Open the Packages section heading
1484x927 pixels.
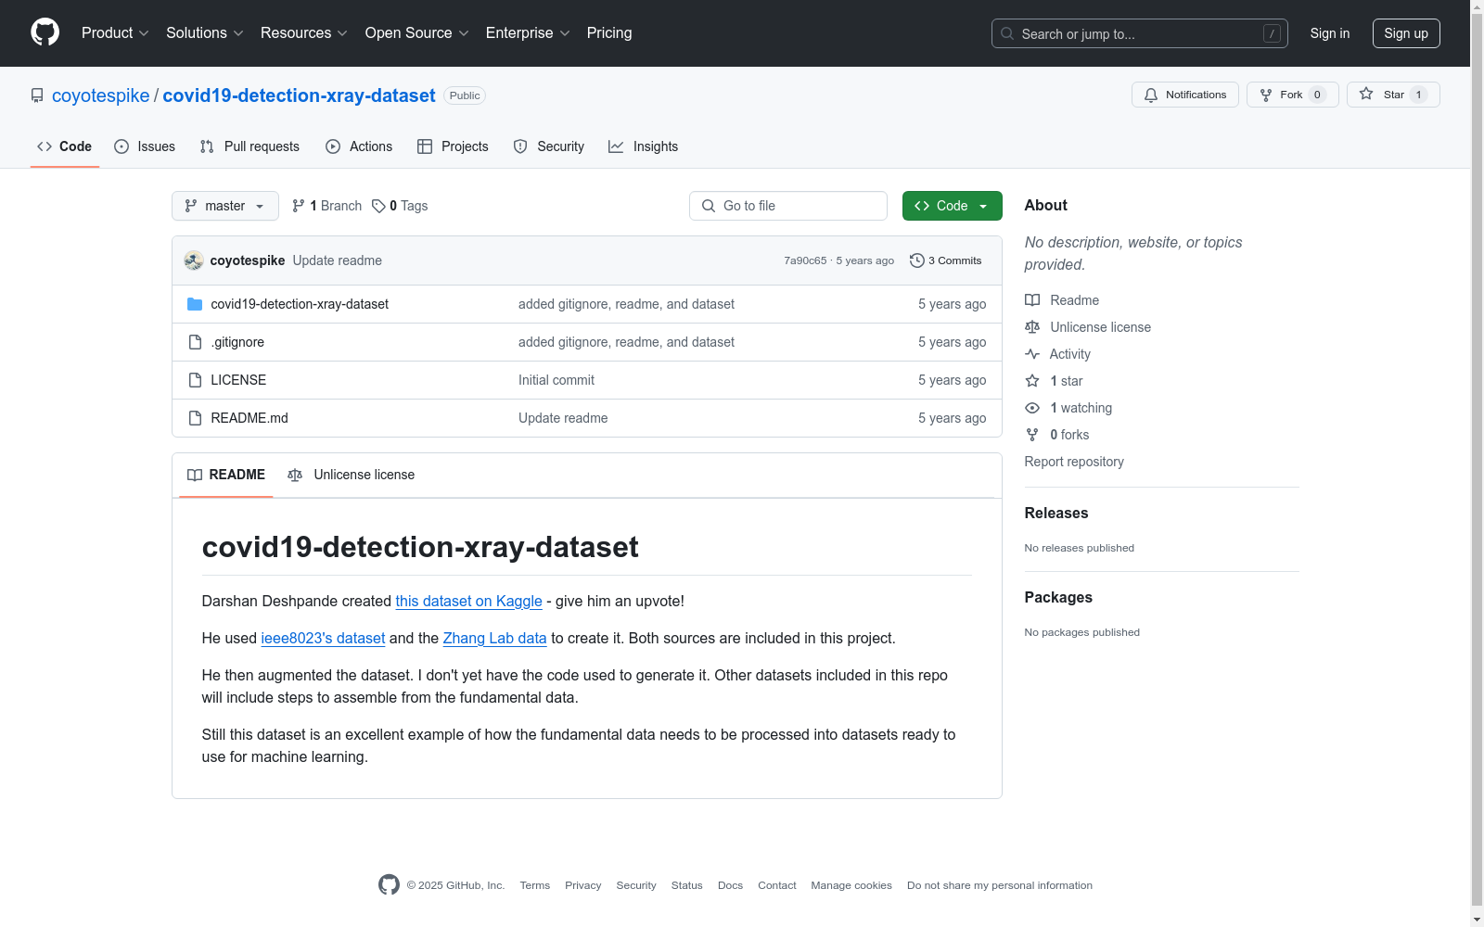(1058, 597)
